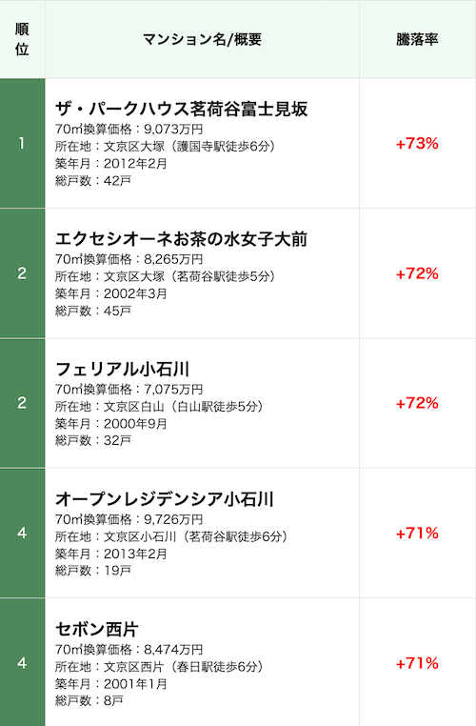Click the 9,073万円 price line
The width and height of the screenshot is (476, 726).
pyautogui.click(x=129, y=130)
